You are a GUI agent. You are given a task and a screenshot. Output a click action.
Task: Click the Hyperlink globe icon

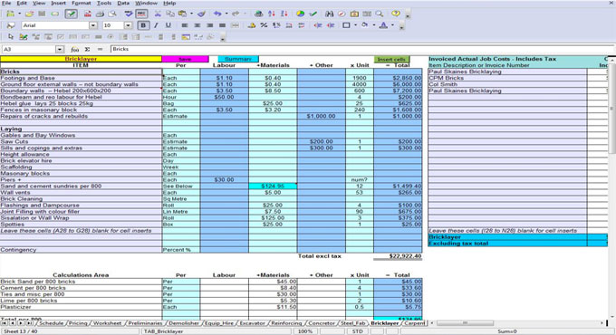pyautogui.click(x=258, y=14)
